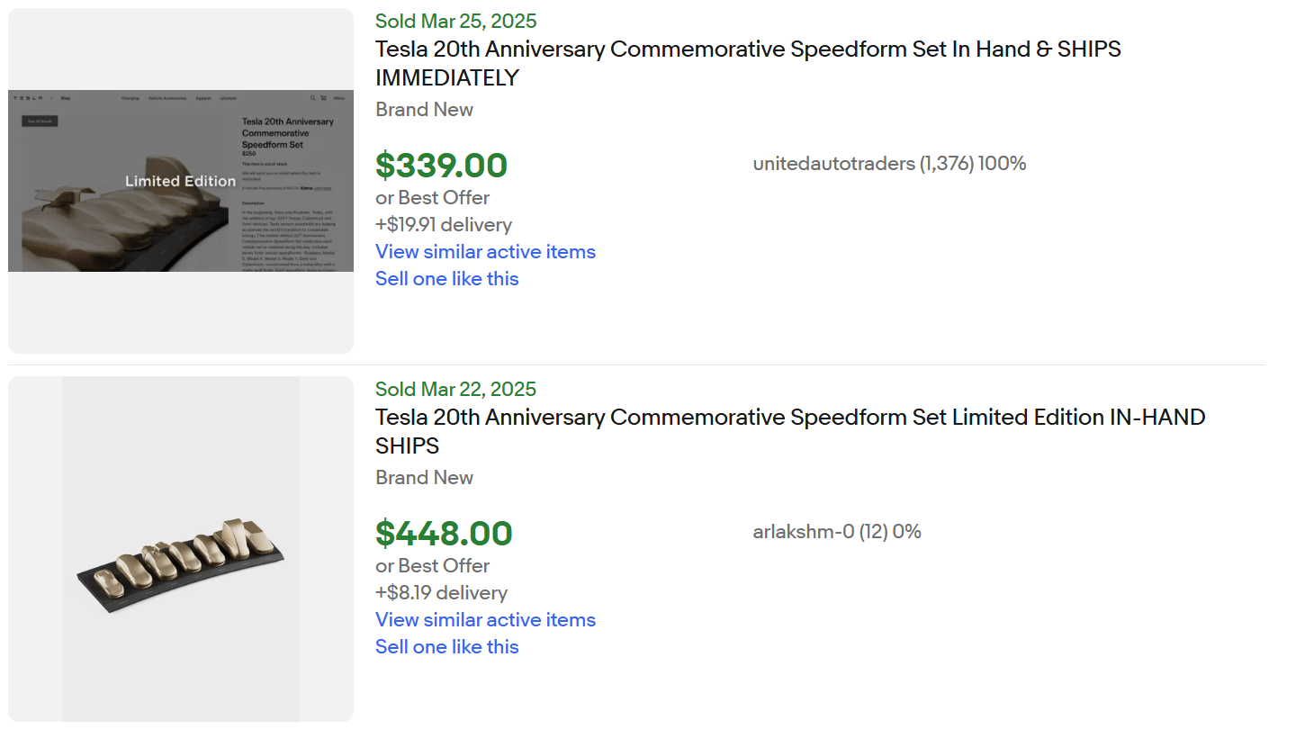Open the $448.00 Limited Edition listing title
The height and width of the screenshot is (729, 1296).
coord(789,418)
